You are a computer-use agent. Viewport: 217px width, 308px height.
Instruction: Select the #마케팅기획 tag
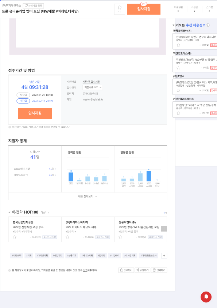[42, 256]
